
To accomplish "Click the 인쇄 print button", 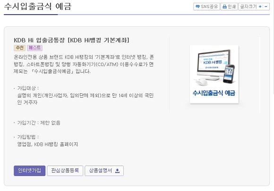I will coord(229,7).
